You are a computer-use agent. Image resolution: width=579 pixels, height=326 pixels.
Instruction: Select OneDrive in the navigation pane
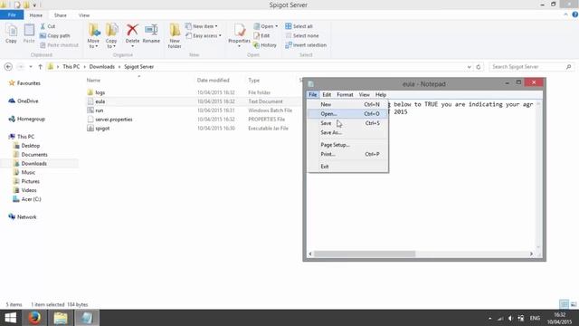point(24,101)
